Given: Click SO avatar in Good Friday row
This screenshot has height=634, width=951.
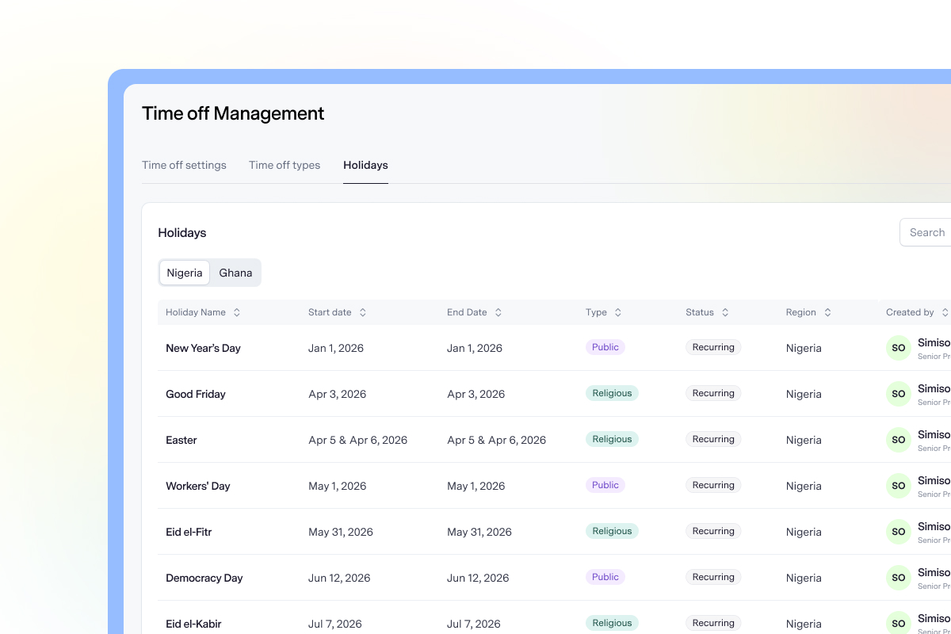Looking at the screenshot, I should [899, 394].
